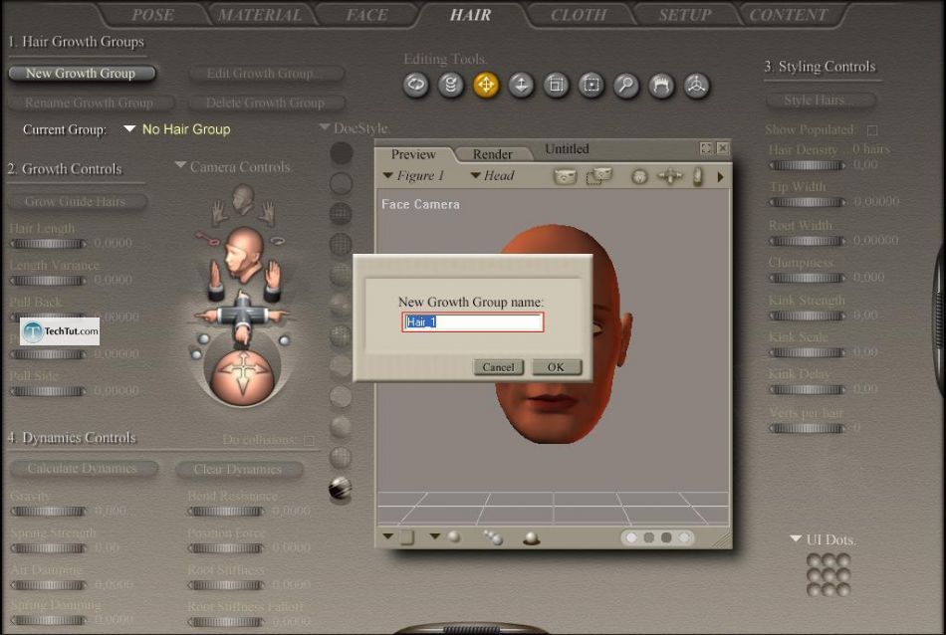Click the crossed-arms move camera control
Viewport: 946px width, 635px height.
pos(243,315)
